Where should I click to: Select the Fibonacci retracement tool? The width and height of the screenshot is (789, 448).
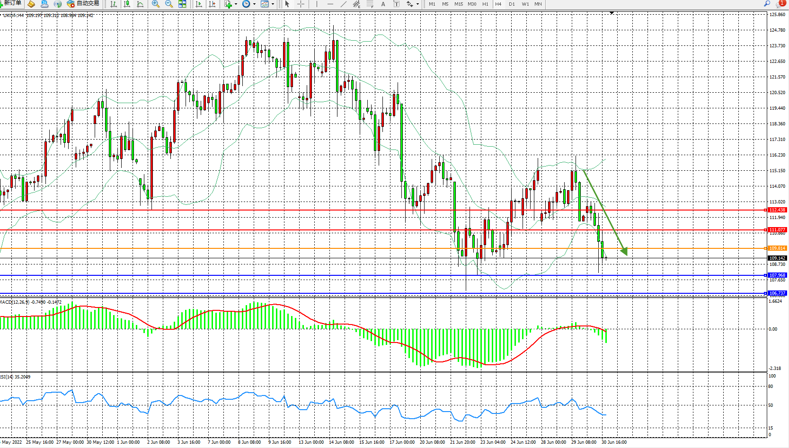pos(370,4)
